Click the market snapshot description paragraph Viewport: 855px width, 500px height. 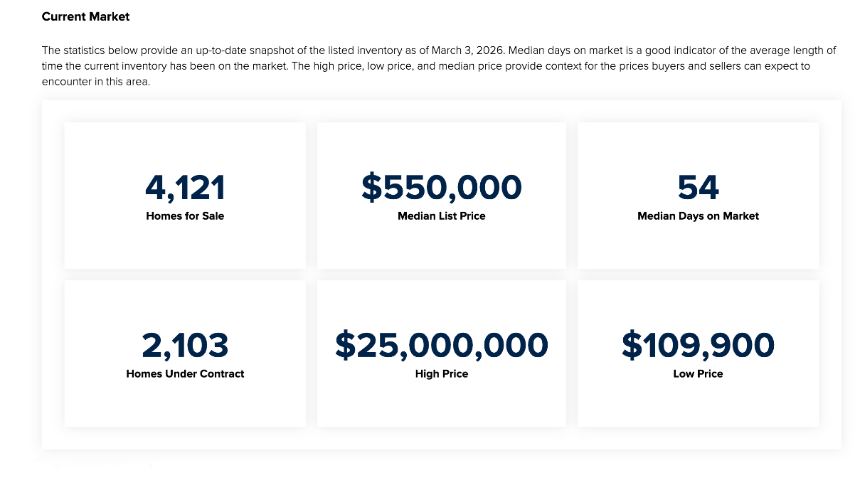tap(427, 66)
